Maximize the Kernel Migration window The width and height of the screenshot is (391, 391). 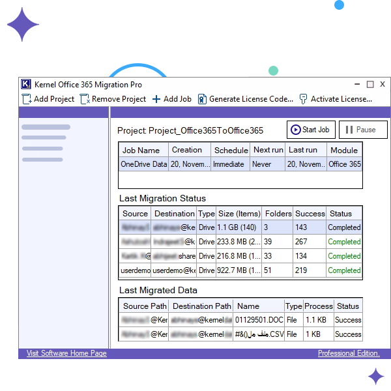[x=370, y=84]
